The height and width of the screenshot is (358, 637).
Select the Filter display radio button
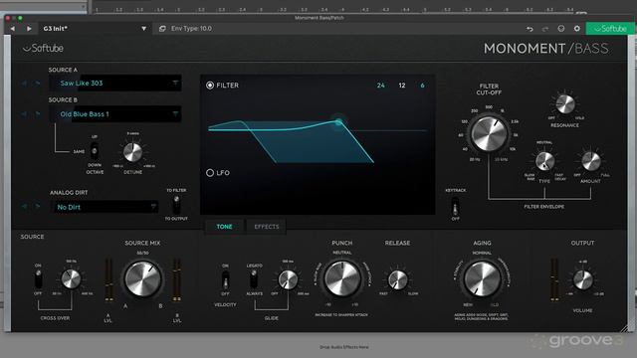[210, 86]
